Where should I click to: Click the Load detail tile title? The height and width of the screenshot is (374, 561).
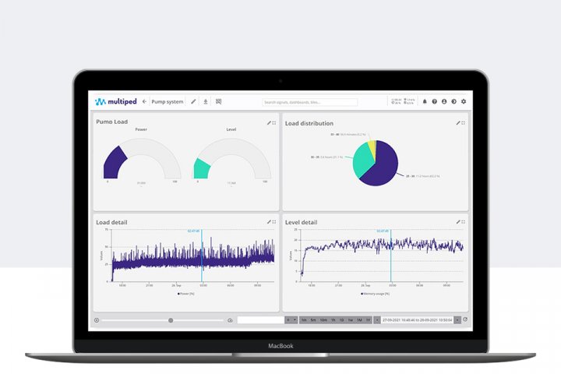(111, 222)
